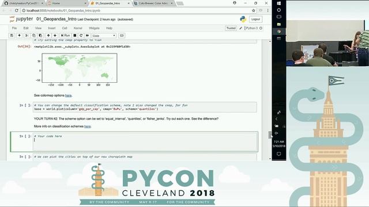369x207 pixels.
Task: Open the colormap options 'here' link
Action: 68,95
